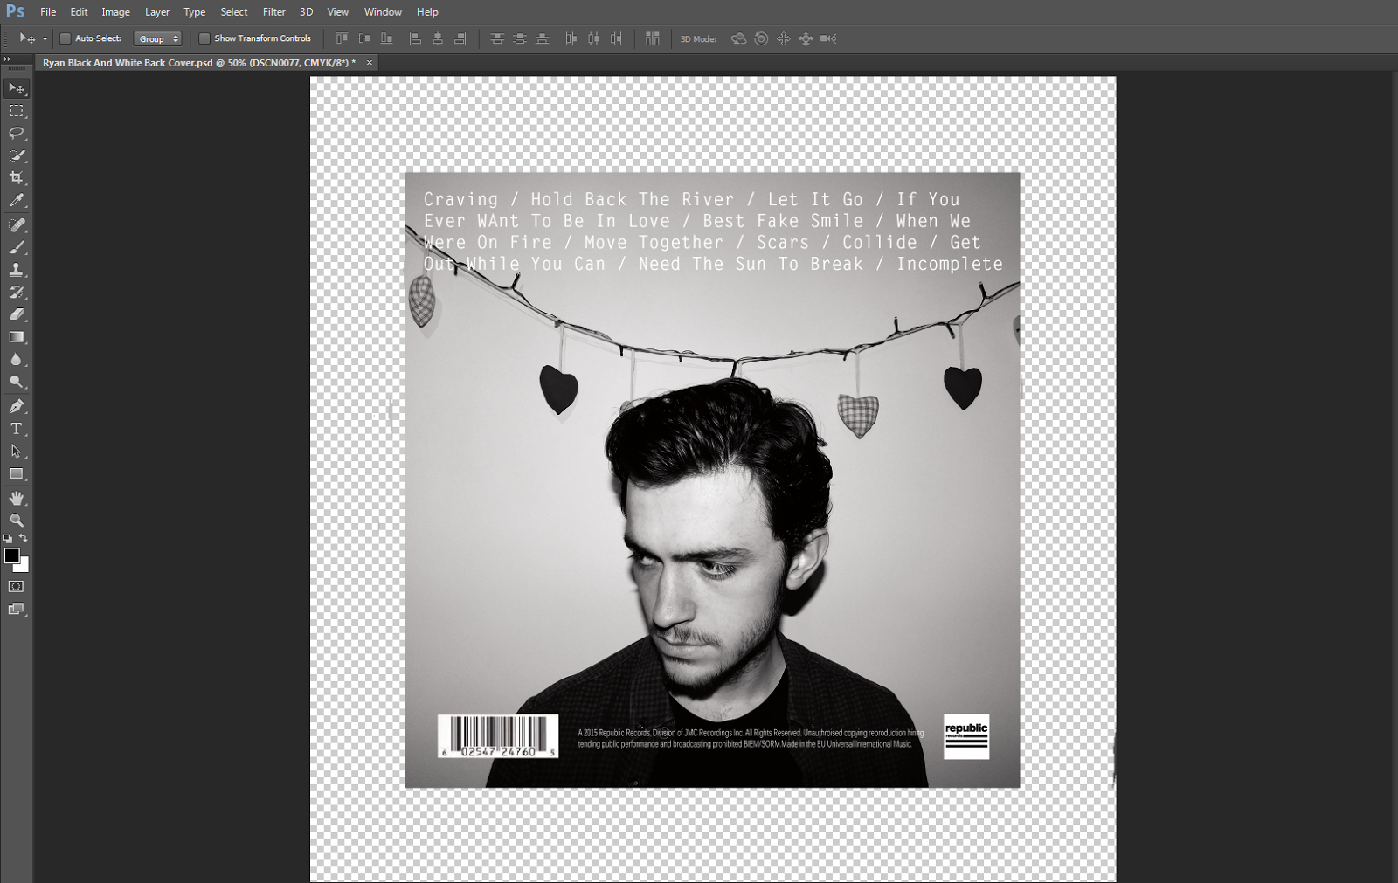Select 3D Rotate mode icon
This screenshot has width=1398, height=883.
coord(739,38)
